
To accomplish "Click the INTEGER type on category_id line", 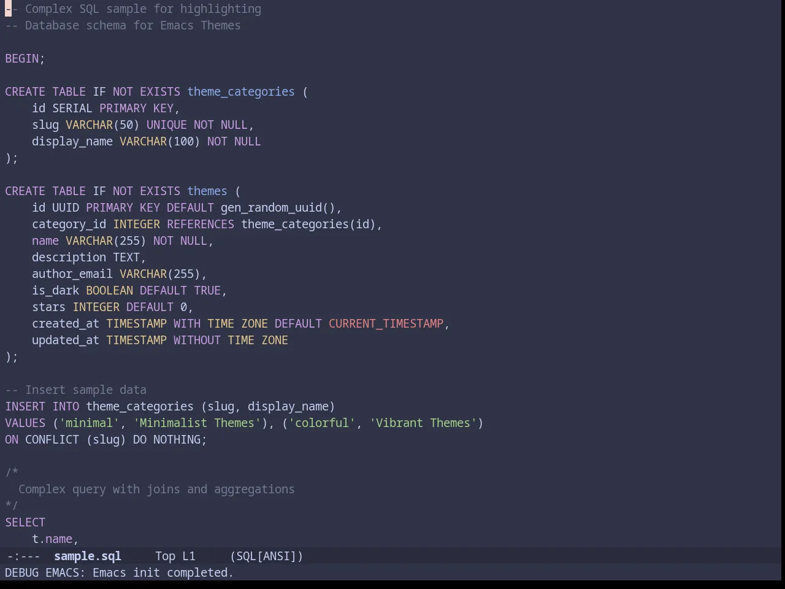I will pyautogui.click(x=137, y=224).
